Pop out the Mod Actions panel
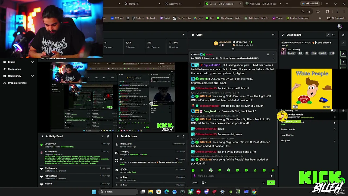Screen dimensions: 348x196 [x=183, y=136]
